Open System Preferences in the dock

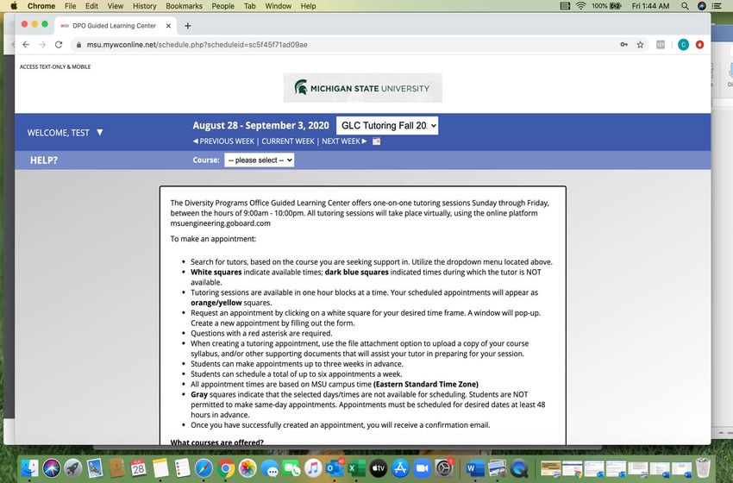[x=444, y=467]
